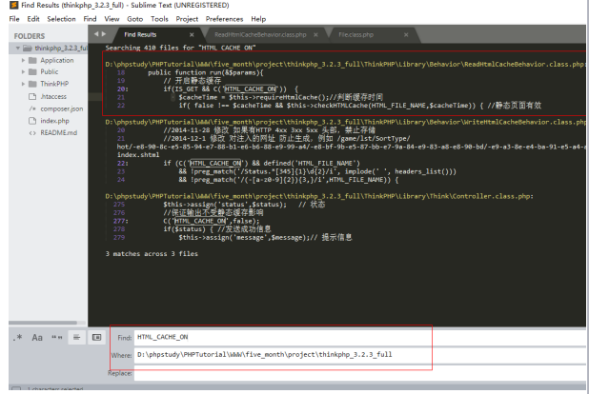589x394 pixels.
Task: Go to previous tab with left arrow
Action: (96, 33)
